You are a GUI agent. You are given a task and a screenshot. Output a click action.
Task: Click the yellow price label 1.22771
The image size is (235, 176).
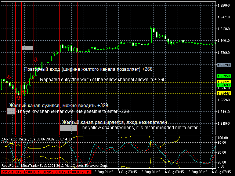click(x=224, y=82)
